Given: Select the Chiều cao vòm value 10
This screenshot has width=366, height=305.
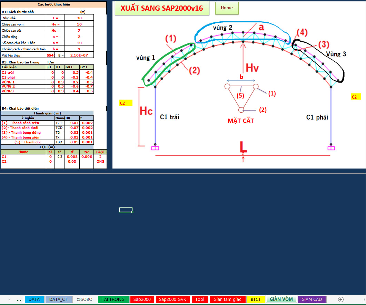Looking at the screenshot, I should pyautogui.click(x=79, y=24).
